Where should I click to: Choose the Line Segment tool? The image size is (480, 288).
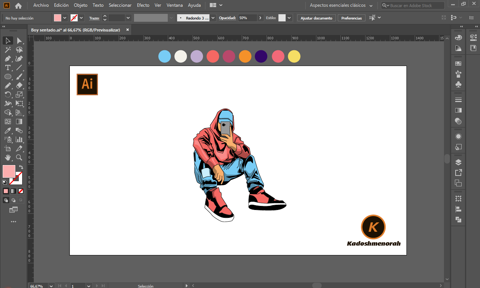[x=19, y=67]
